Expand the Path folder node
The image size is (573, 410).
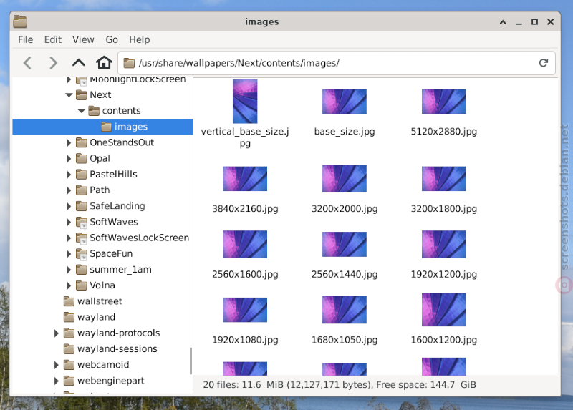click(69, 190)
